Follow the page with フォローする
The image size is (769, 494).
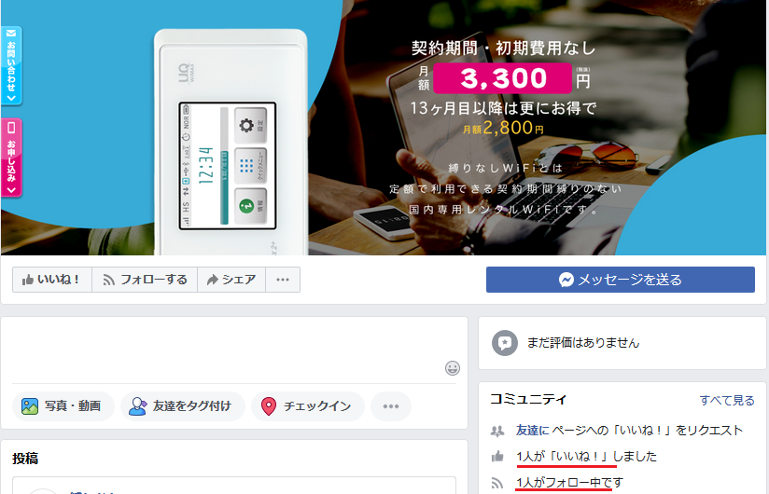[x=145, y=280]
